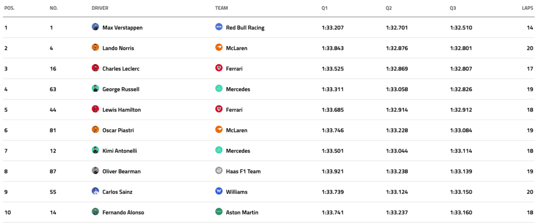The width and height of the screenshot is (539, 223).
Task: Click the TEAM column header
Action: click(221, 8)
